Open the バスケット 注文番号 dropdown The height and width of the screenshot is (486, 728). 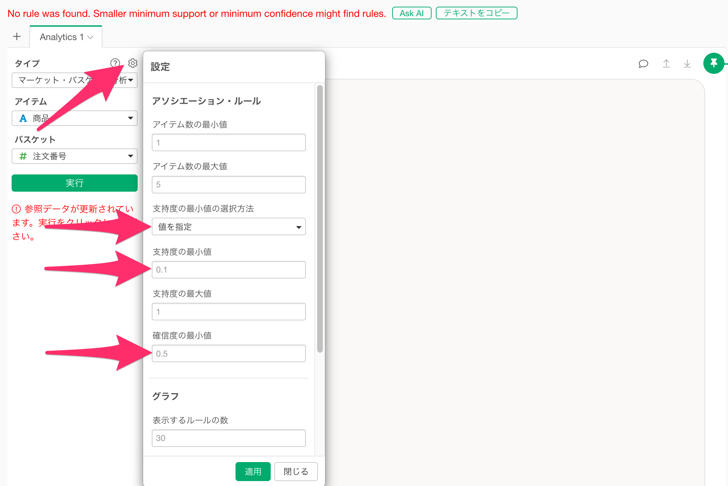[75, 156]
